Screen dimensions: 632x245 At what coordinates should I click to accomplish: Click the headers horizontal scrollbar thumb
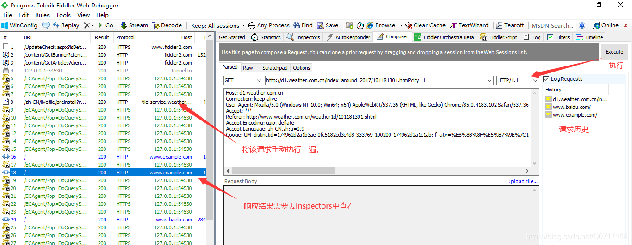click(283, 171)
